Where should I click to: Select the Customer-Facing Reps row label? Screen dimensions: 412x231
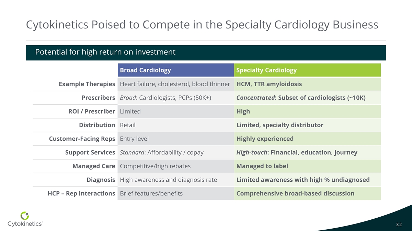click(x=82, y=139)
